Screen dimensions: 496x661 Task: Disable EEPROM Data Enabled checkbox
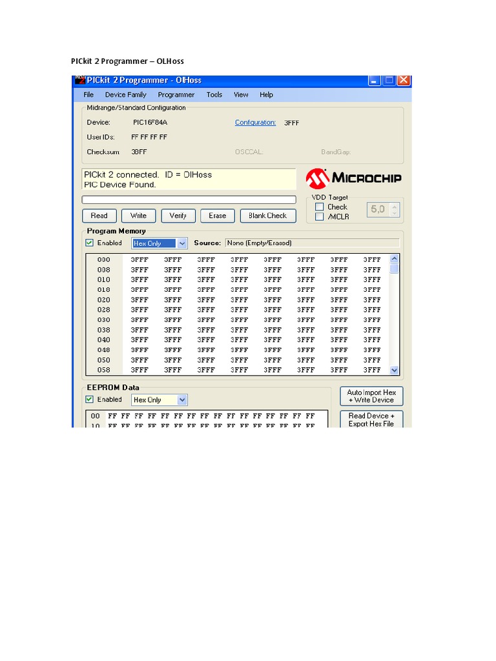tap(90, 400)
